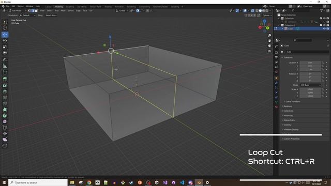Select the Shear tool
Screen dimensions: 331x186
coord(5,139)
